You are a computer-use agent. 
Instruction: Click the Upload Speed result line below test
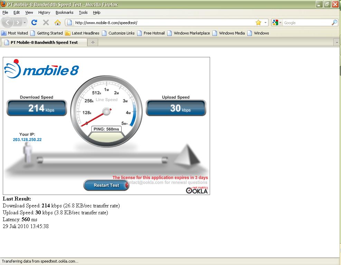(56, 213)
